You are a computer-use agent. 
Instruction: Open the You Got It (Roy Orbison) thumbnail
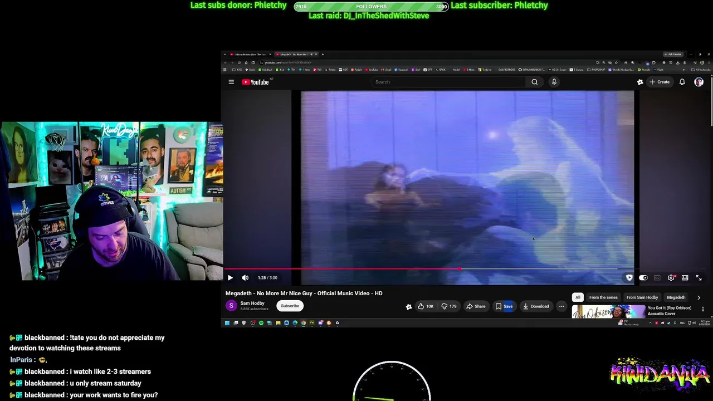608,311
